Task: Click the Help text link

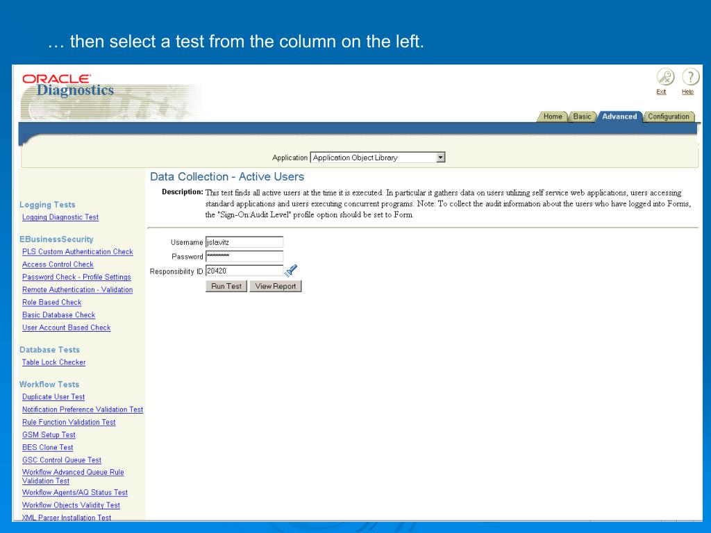Action: click(x=687, y=92)
